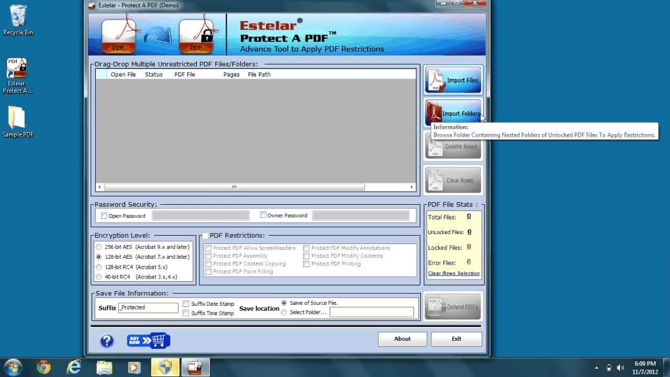Image resolution: width=670 pixels, height=377 pixels.
Task: Click the Locked Files count value
Action: tap(468, 247)
